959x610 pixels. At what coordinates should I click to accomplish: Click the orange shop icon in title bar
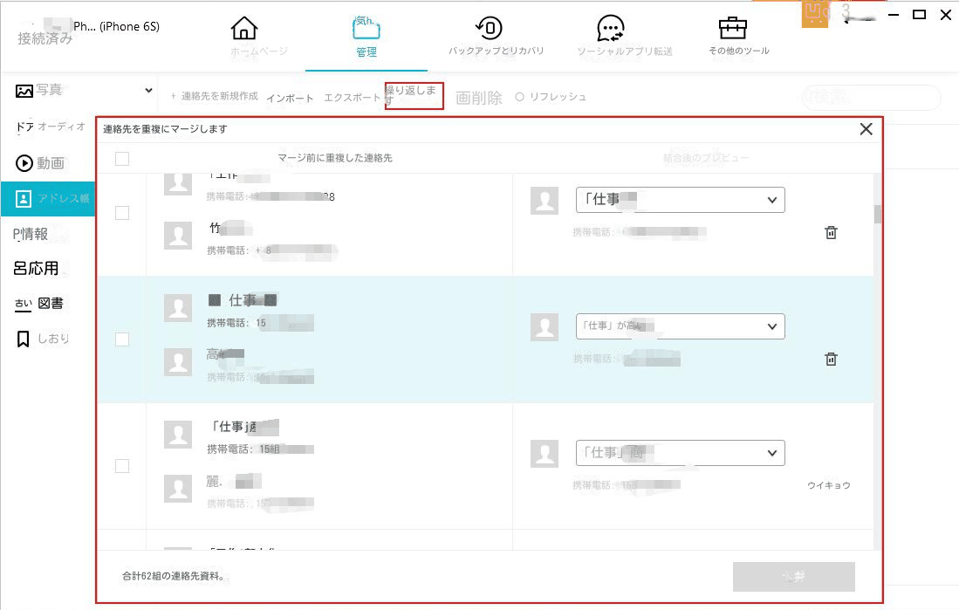(x=815, y=14)
